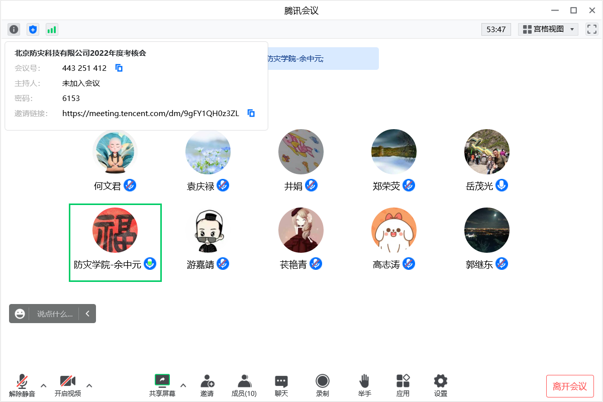Click the 说点什么 chat input
This screenshot has height=402, width=603.
pyautogui.click(x=54, y=314)
